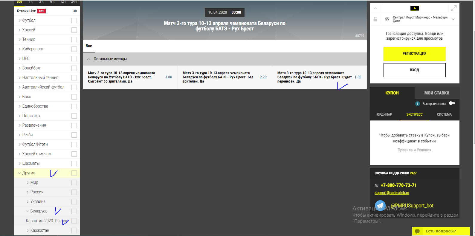
Task: Click the chat bubble icon in Есть вопросы
Action: pos(418,231)
